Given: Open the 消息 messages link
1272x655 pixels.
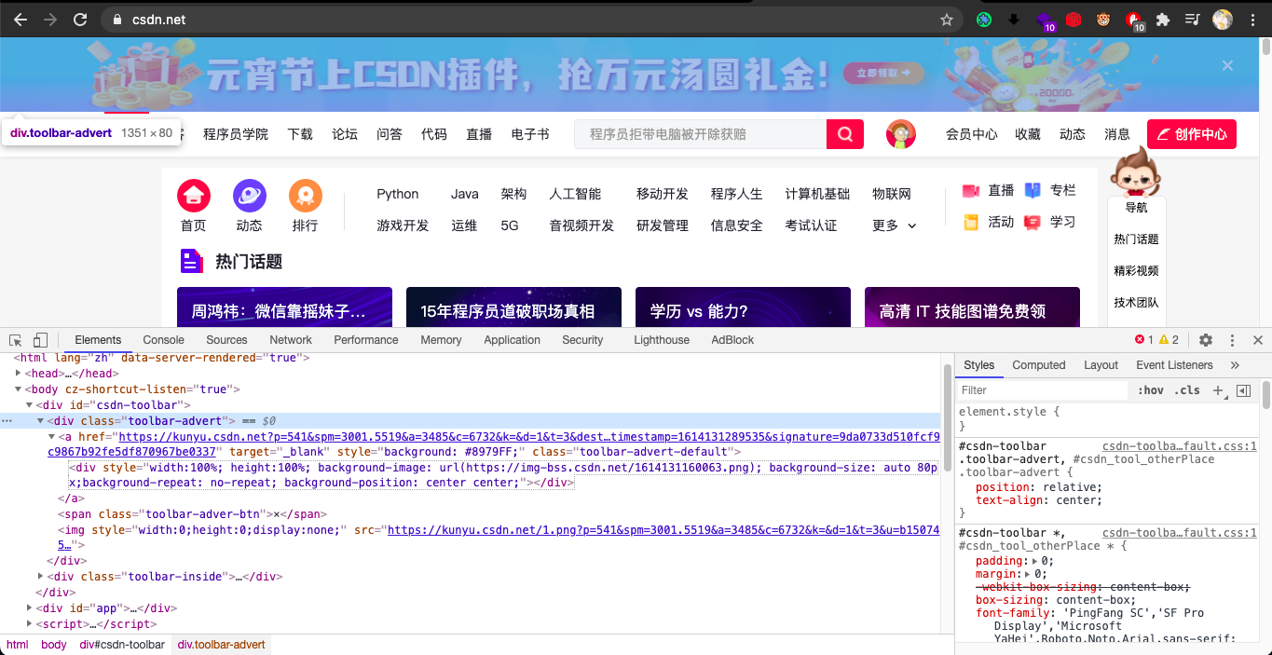Looking at the screenshot, I should point(1117,134).
